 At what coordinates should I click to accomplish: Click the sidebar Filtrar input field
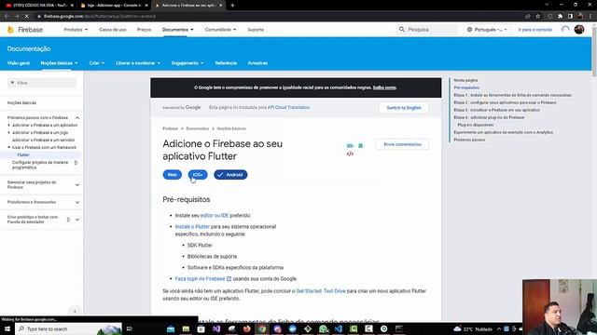coord(42,83)
